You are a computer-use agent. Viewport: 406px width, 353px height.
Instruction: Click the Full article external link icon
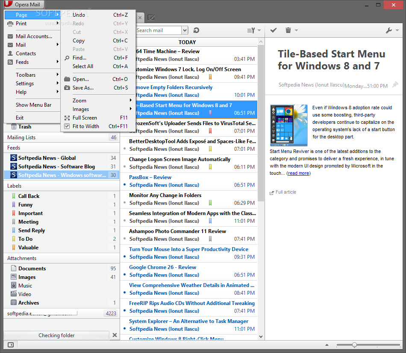point(272,193)
